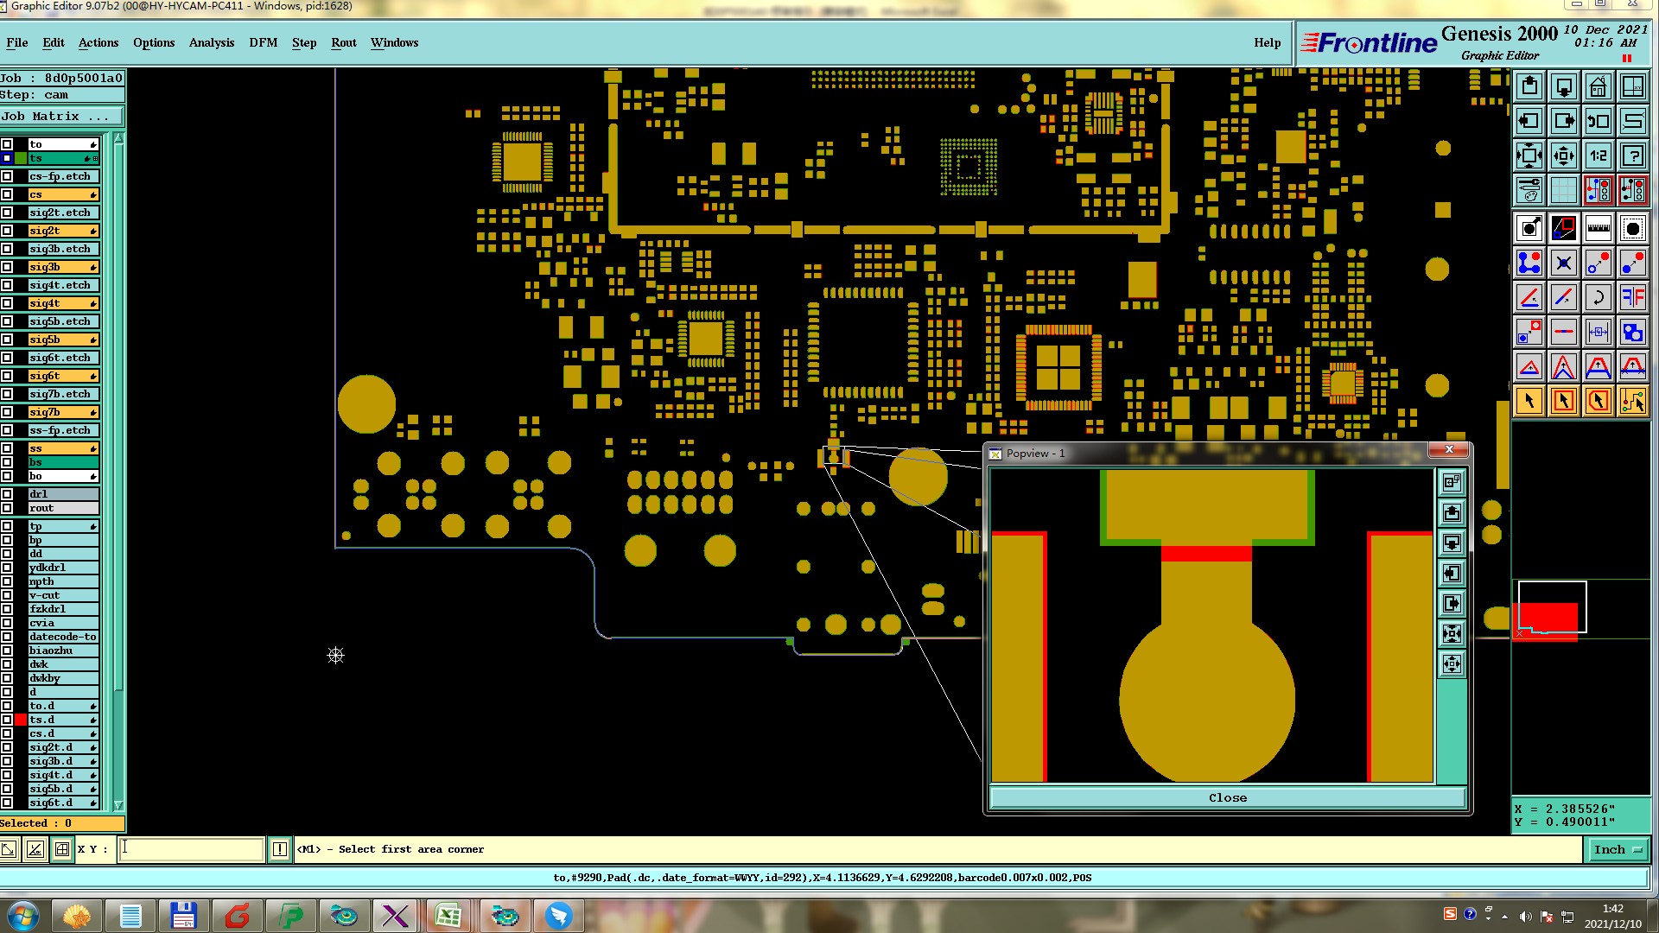Select the rotate arc arrow tool

point(1599,297)
